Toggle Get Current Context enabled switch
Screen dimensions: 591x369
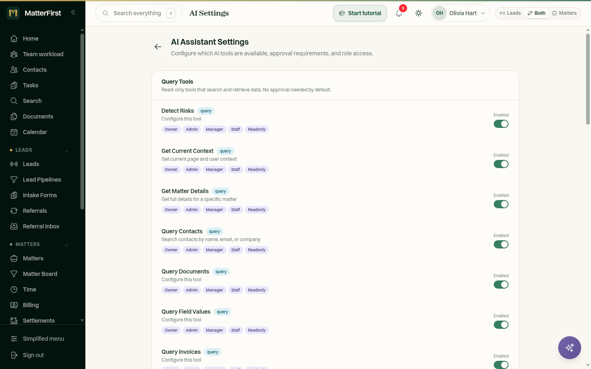point(501,164)
